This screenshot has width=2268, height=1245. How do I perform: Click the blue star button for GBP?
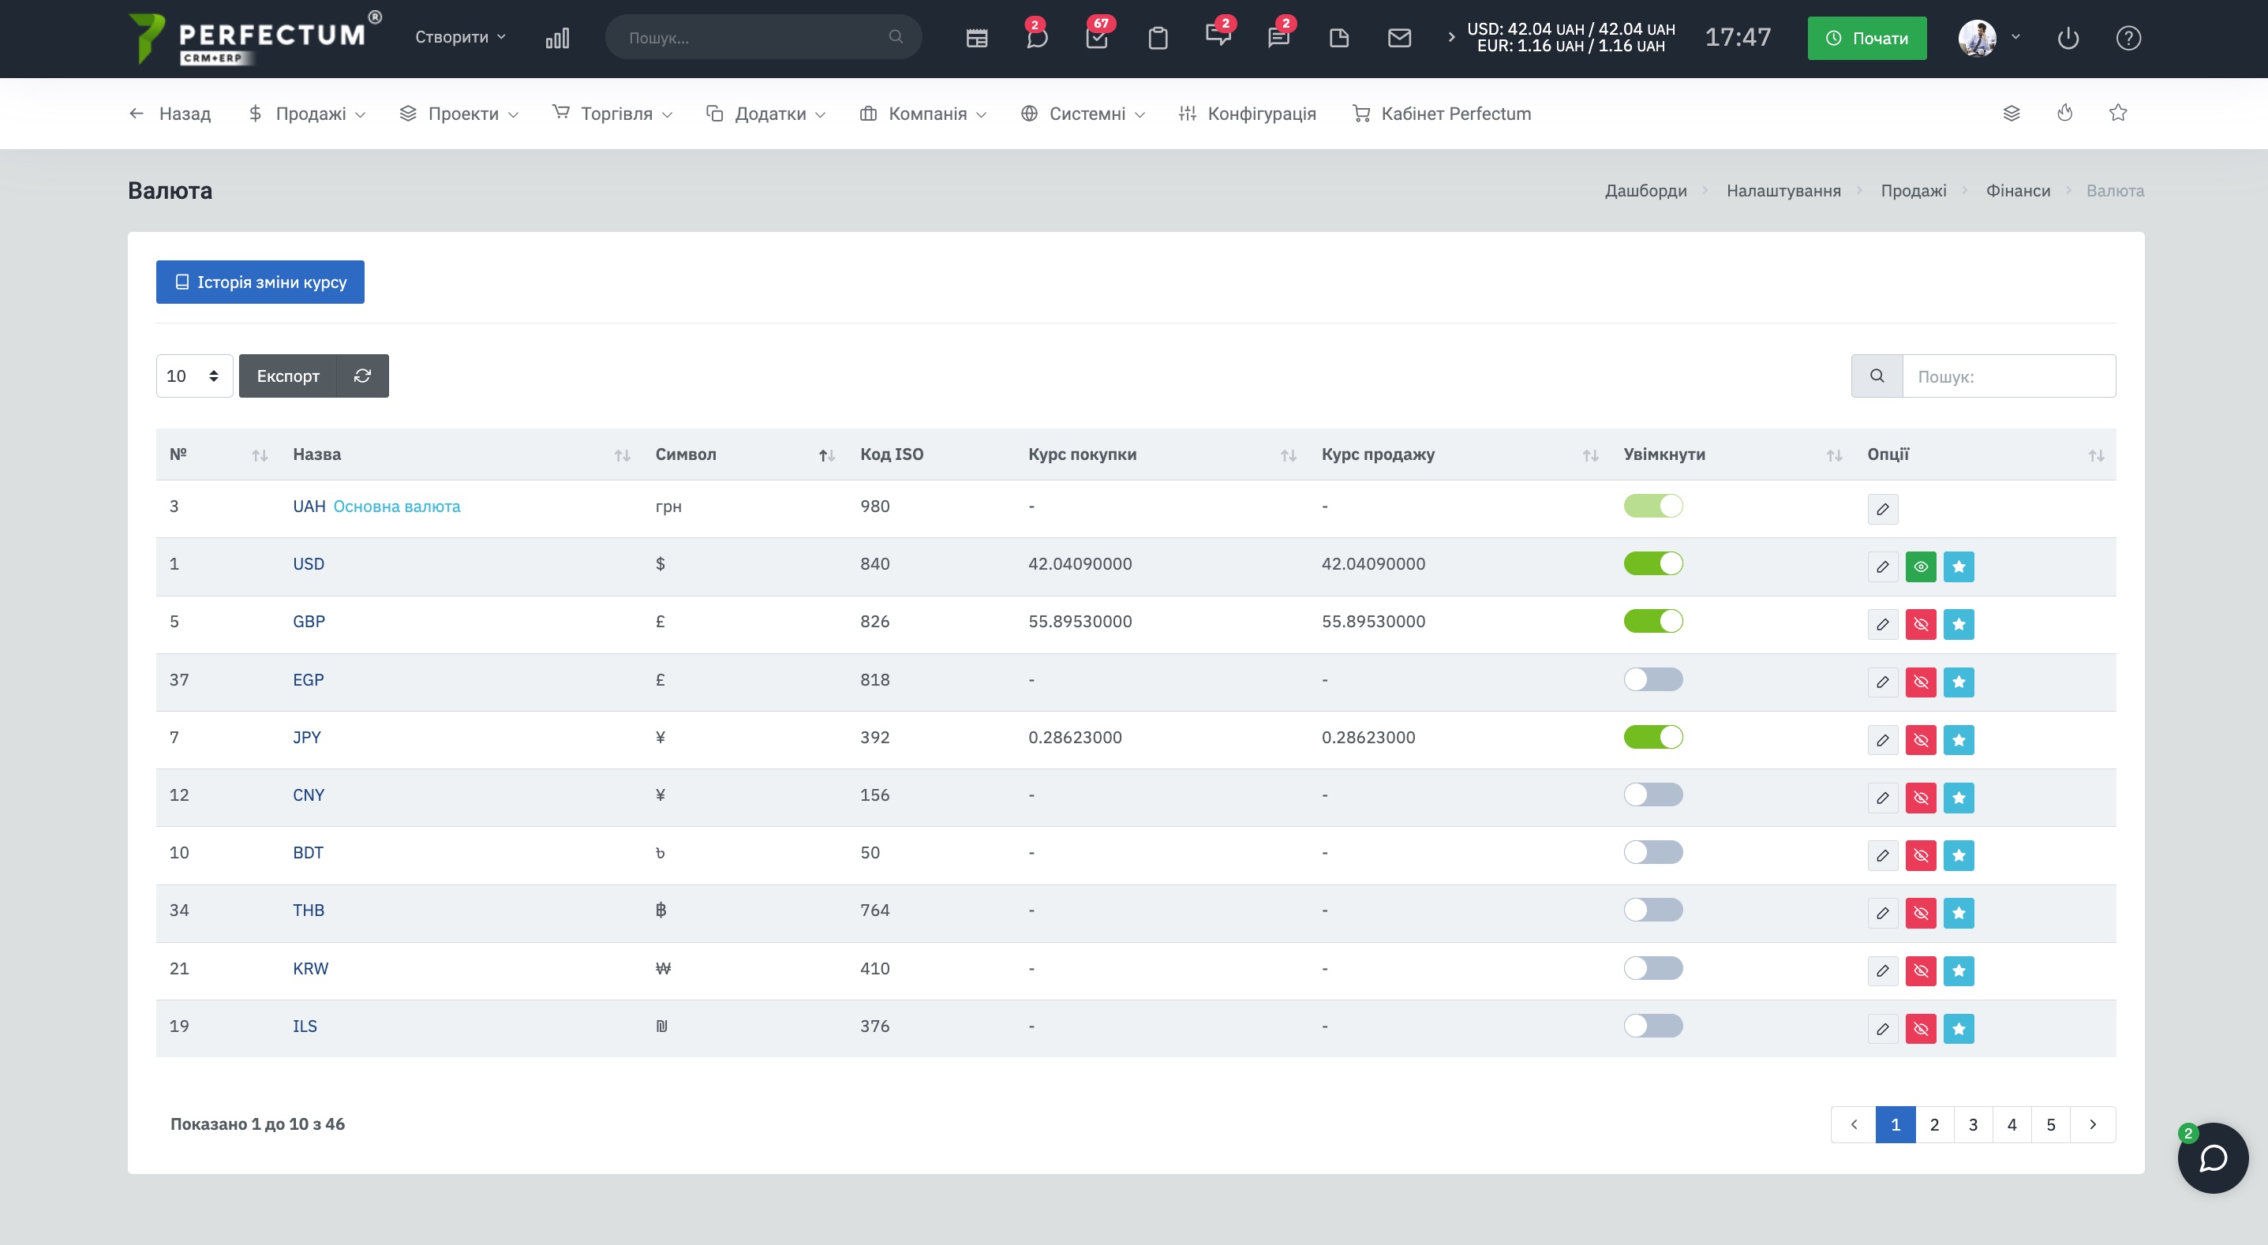(x=1958, y=624)
